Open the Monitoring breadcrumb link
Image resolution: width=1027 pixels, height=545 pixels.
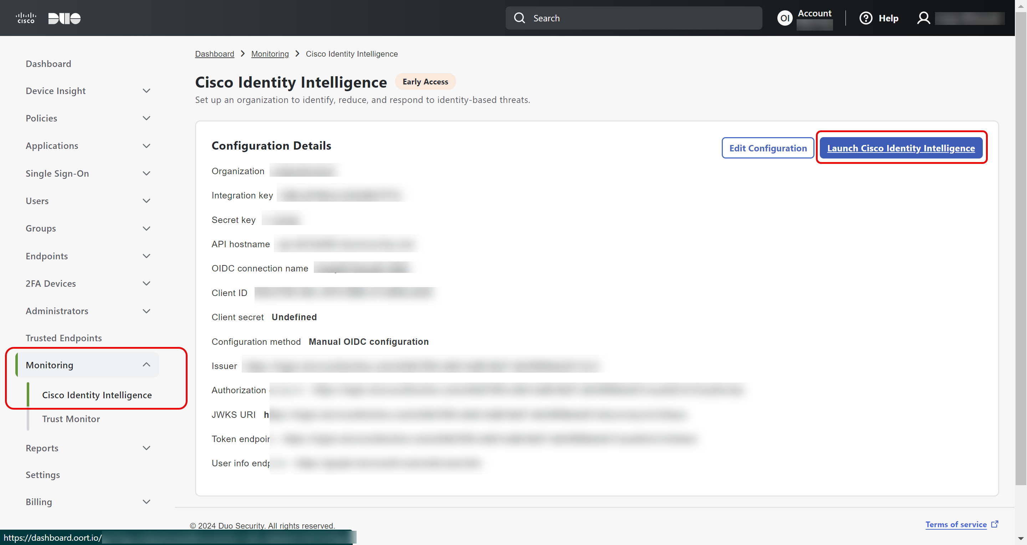tap(270, 54)
